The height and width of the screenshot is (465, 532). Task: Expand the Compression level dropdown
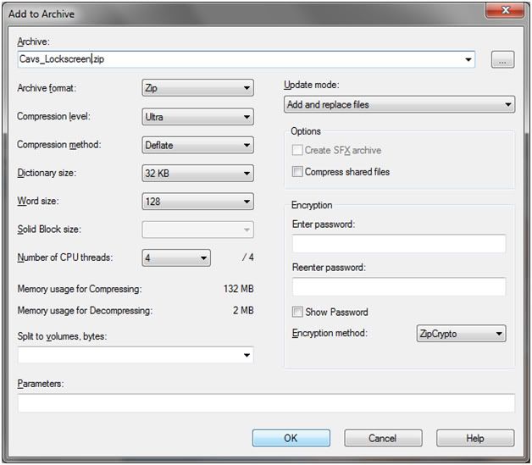pos(197,117)
